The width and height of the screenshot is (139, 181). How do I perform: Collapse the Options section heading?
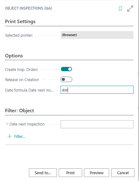click(14, 56)
